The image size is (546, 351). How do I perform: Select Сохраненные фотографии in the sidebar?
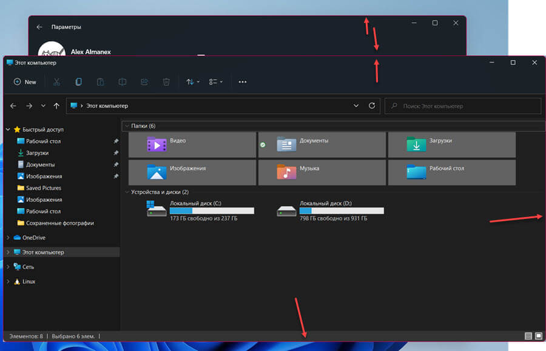click(60, 223)
